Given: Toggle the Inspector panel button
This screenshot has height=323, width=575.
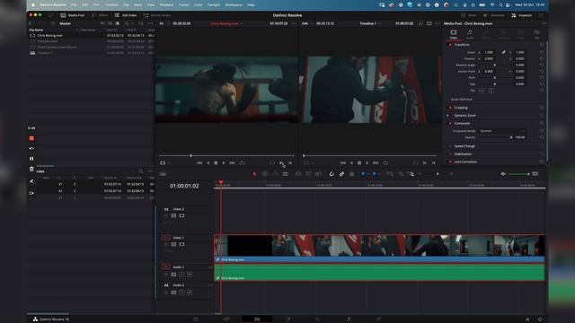Looking at the screenshot, I should (522, 15).
